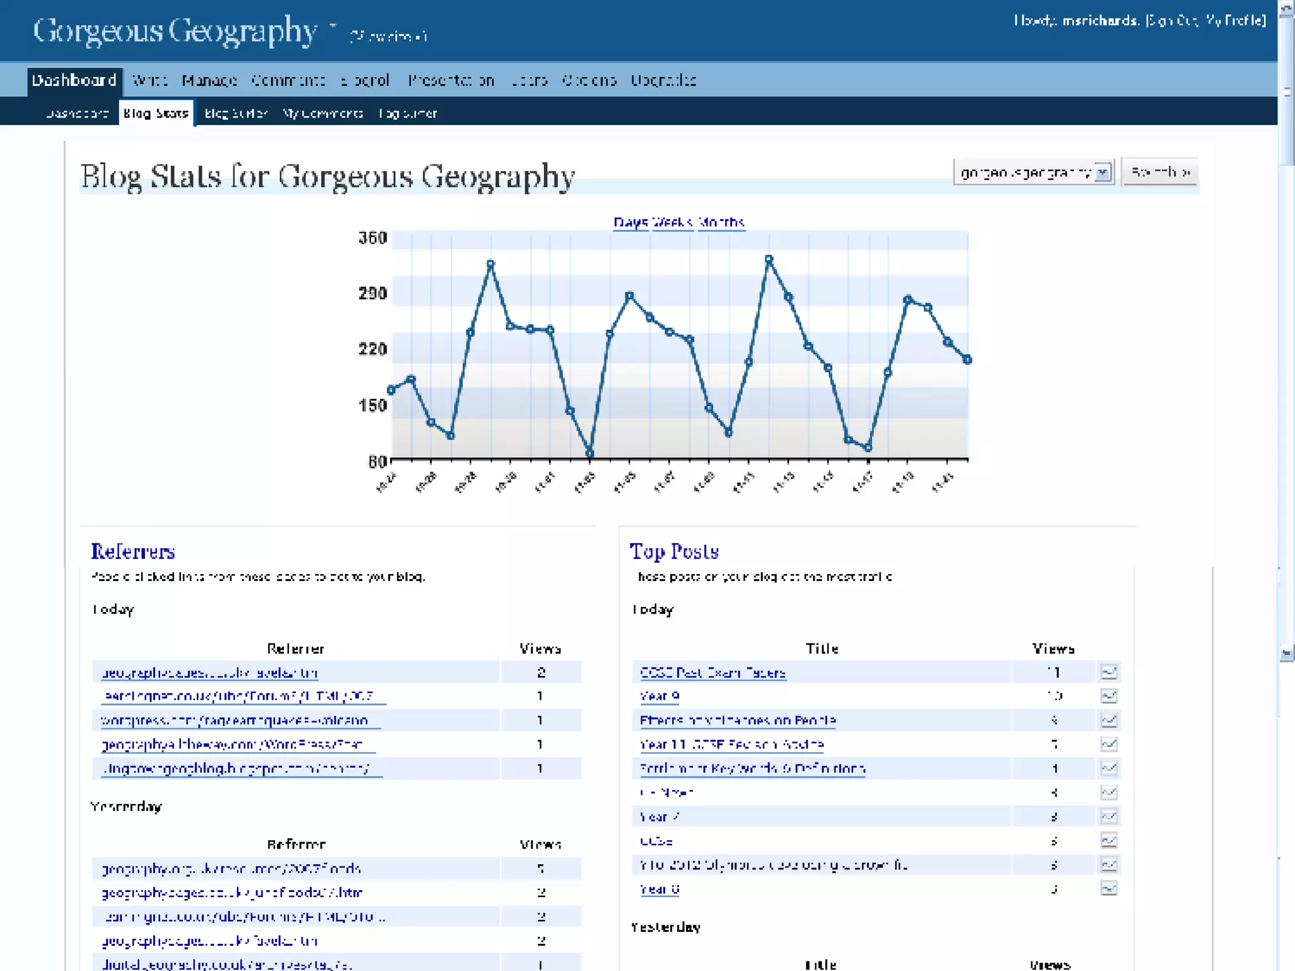Click chart icon for Settlement Key Words row
Screen dimensions: 1295x971
click(1108, 768)
